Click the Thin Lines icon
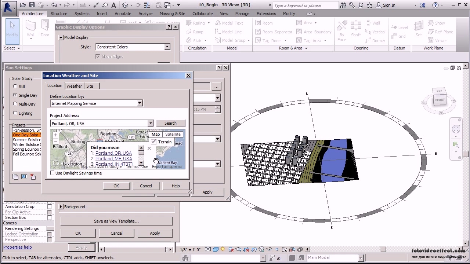The height and width of the screenshot is (264, 470). 147,5
